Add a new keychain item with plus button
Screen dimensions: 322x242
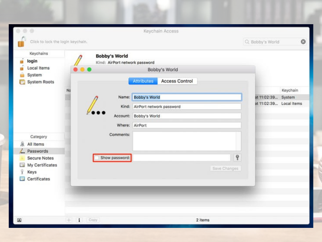pyautogui.click(x=69, y=220)
